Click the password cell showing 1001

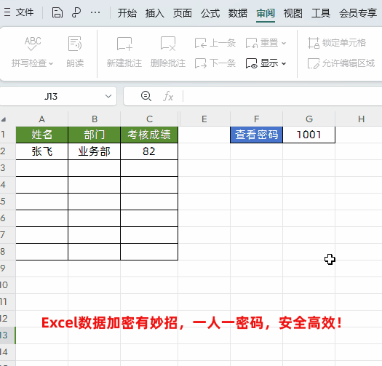[309, 135]
